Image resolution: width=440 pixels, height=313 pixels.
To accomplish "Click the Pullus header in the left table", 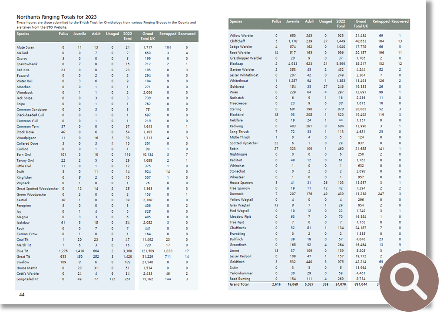I will pyautogui.click(x=63, y=34).
